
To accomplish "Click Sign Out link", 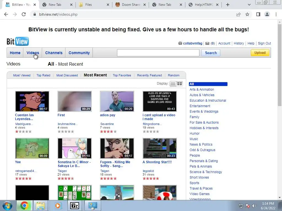I will [x=264, y=43].
